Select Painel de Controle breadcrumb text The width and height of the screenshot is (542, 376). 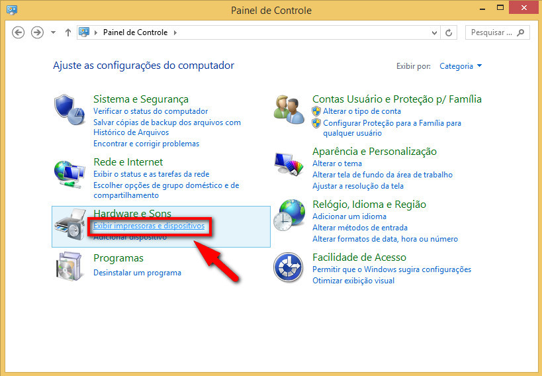click(135, 32)
